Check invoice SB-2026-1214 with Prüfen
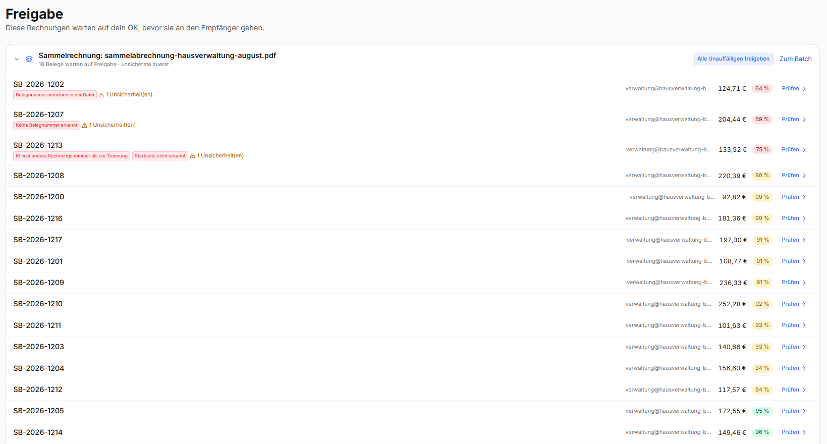Screen dimensions: 827x444 pos(794,432)
